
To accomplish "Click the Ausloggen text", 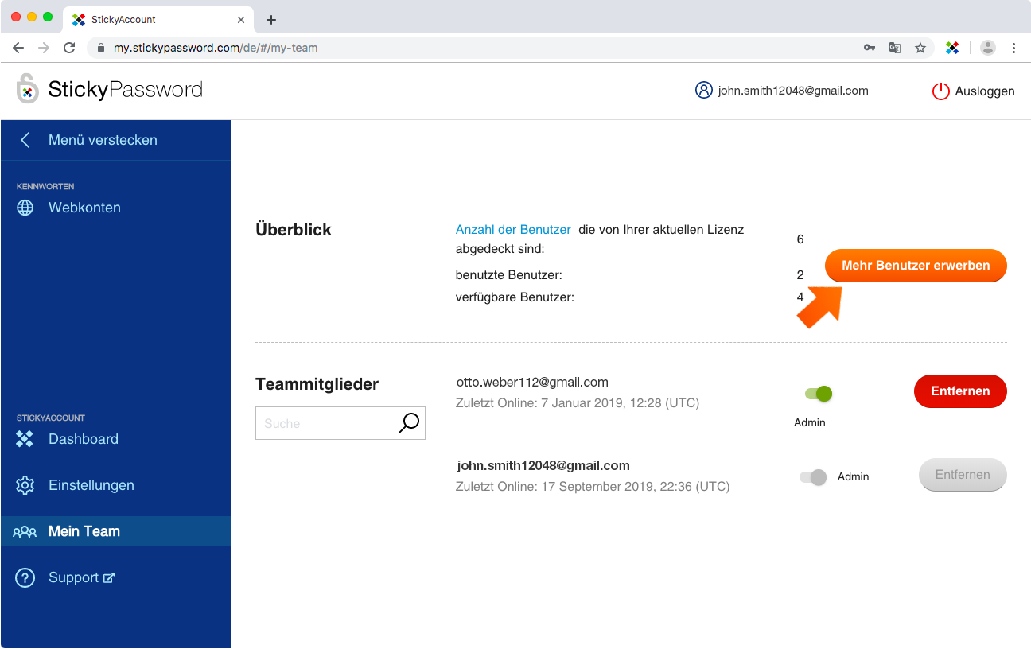I will [985, 91].
